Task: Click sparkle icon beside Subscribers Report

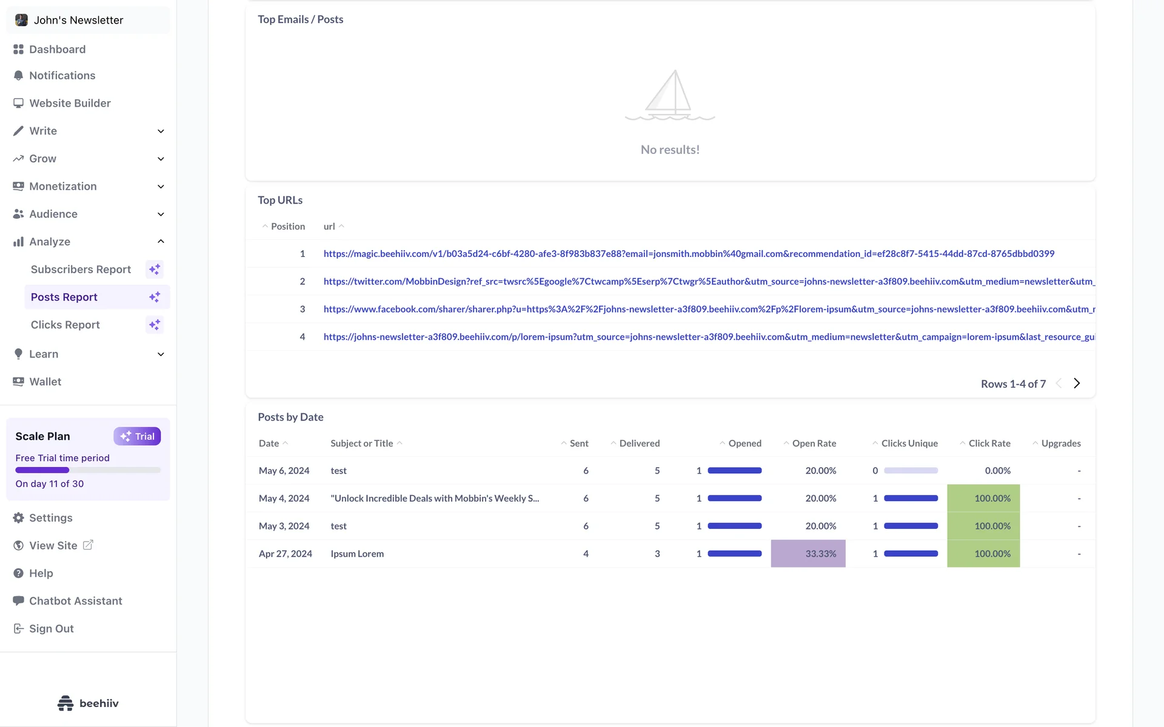Action: pos(155,270)
